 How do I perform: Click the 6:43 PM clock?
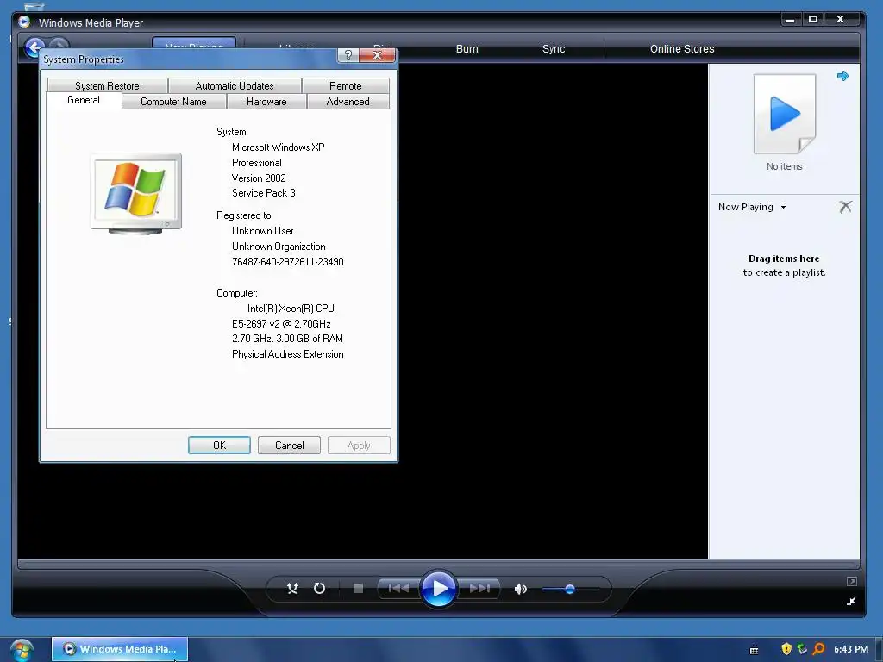click(x=851, y=649)
